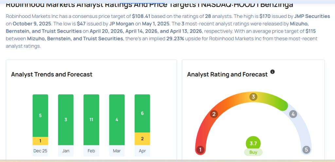Click the gauge marker numbered 1
This screenshot has width=335, height=162.
point(200,150)
